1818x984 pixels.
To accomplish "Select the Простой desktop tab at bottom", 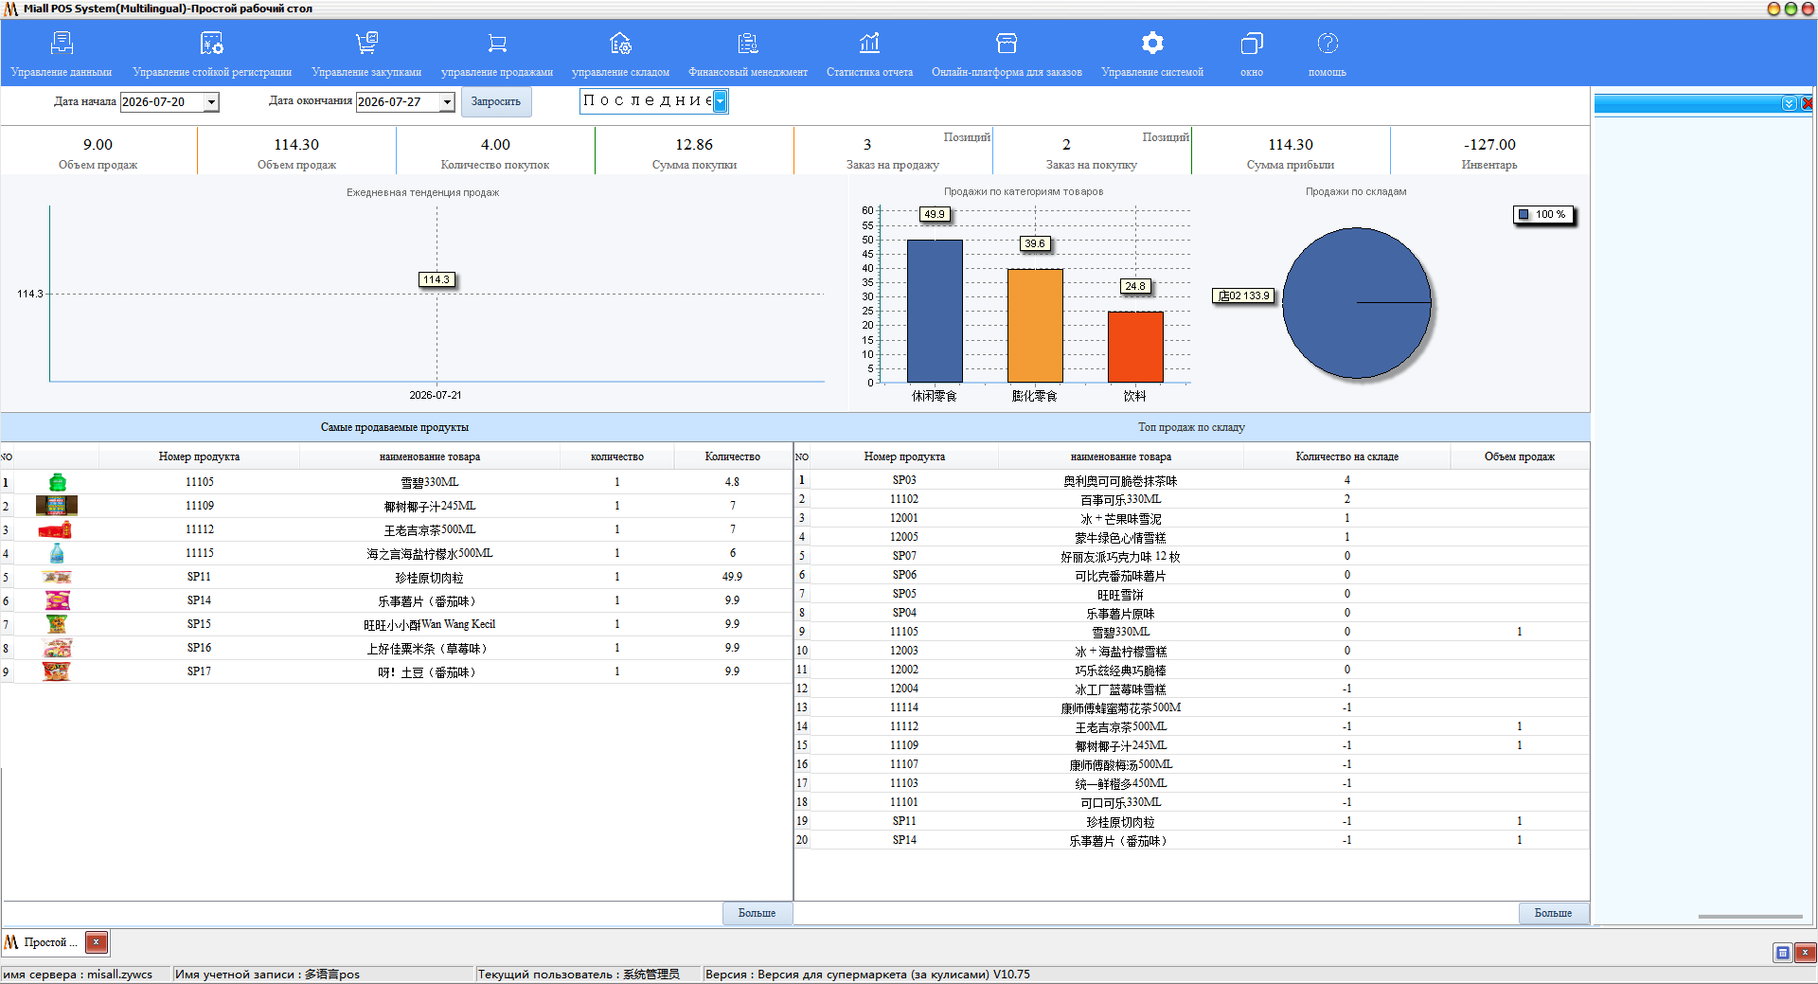I will [45, 942].
